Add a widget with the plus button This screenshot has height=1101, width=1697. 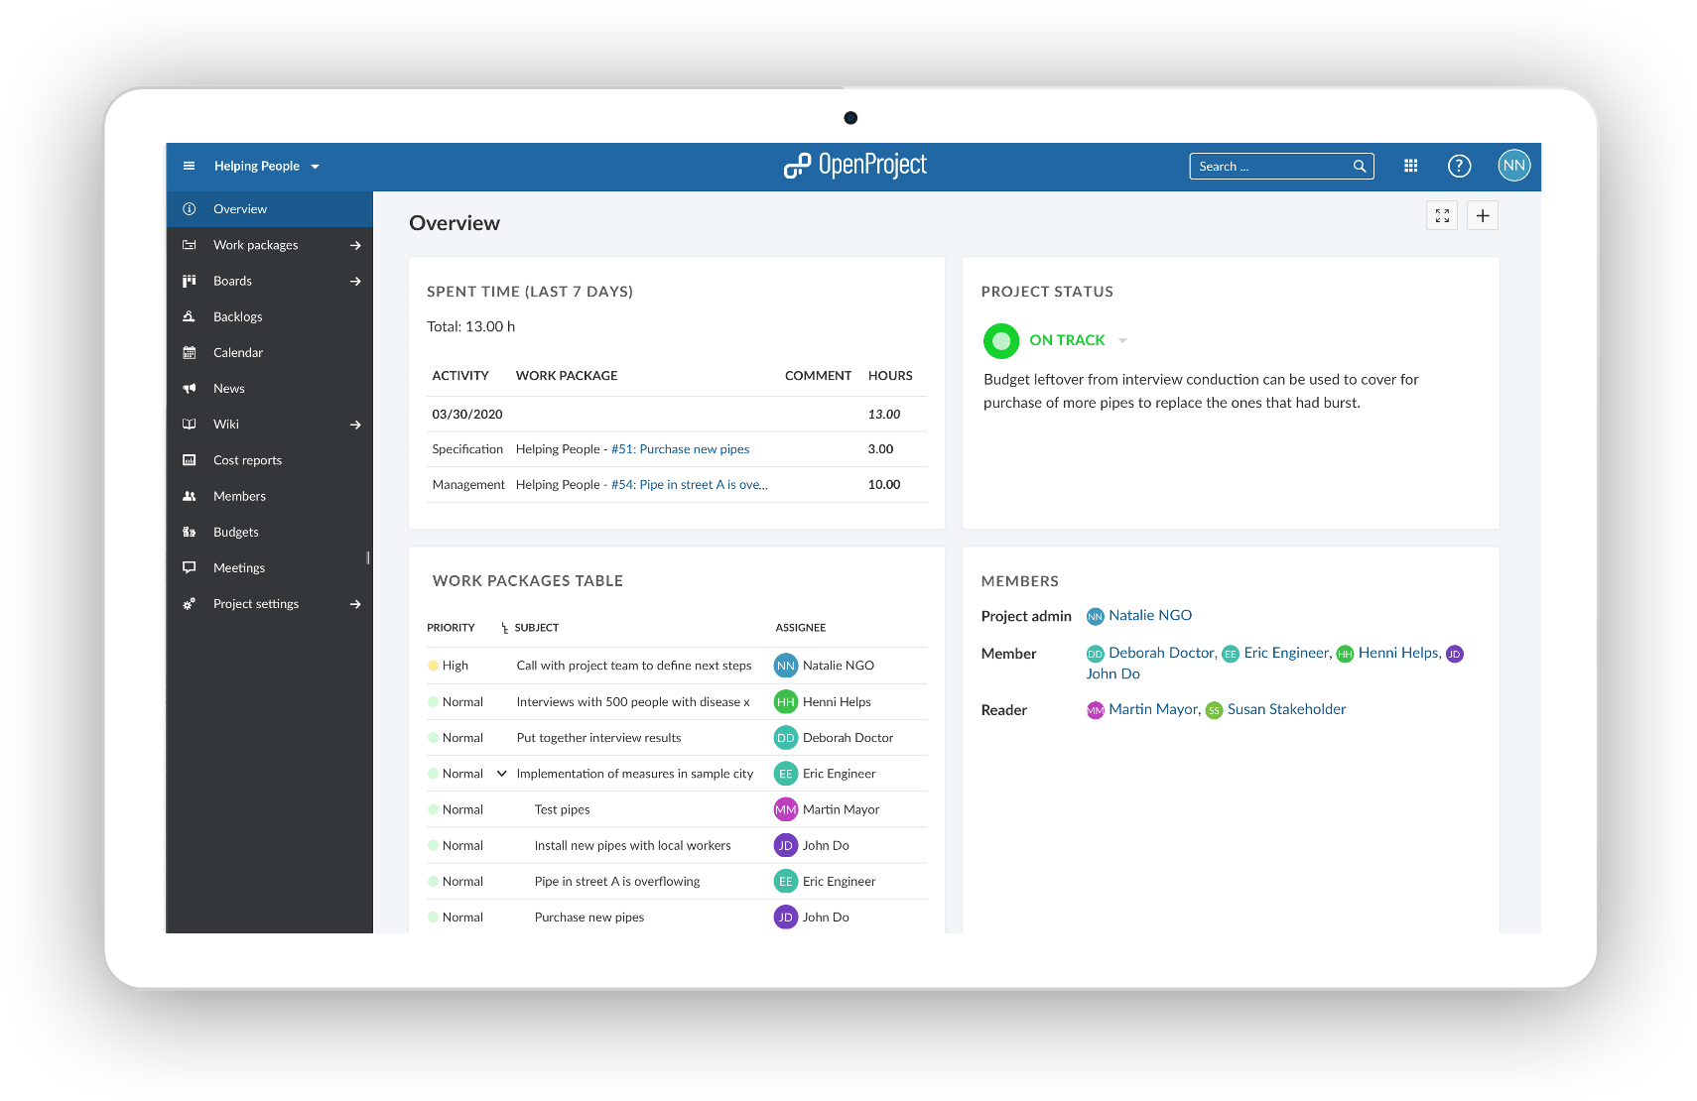click(x=1483, y=216)
